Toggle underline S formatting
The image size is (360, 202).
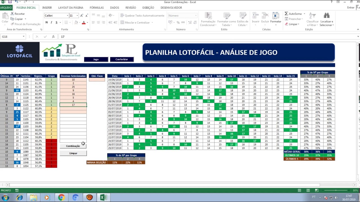tap(56, 22)
